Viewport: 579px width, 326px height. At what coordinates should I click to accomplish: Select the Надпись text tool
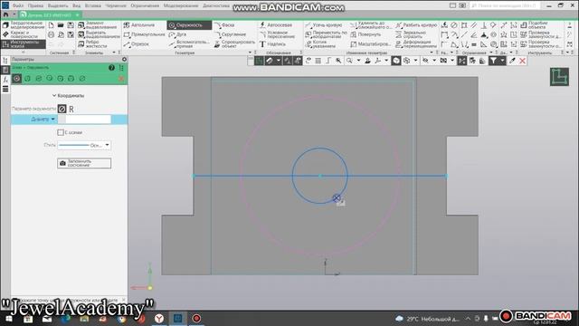tap(272, 44)
